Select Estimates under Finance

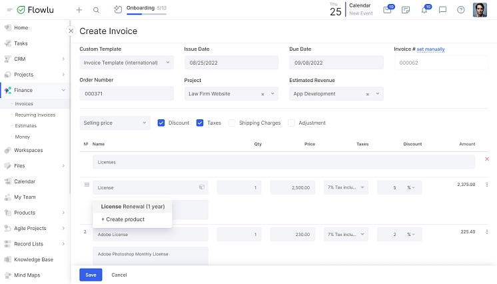click(26, 125)
